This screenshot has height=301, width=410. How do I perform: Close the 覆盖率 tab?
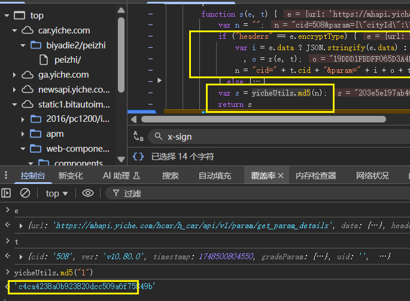tap(281, 176)
